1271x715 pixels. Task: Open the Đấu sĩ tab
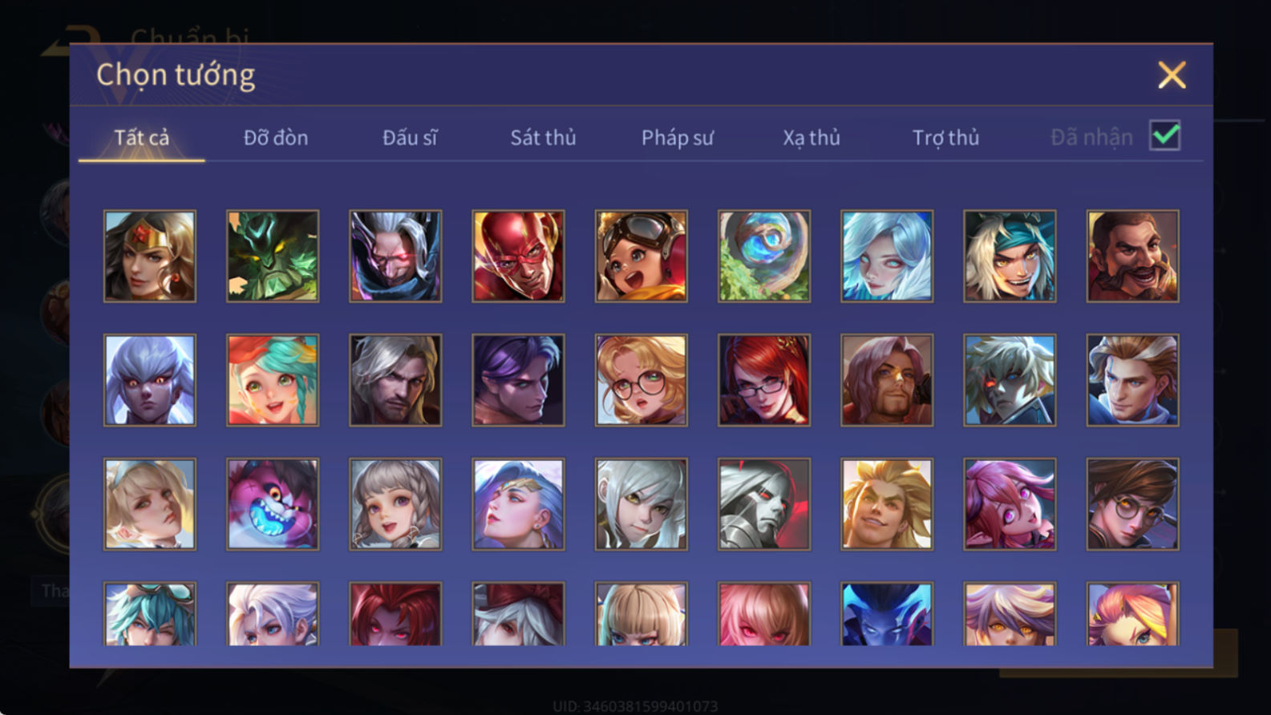(x=410, y=138)
